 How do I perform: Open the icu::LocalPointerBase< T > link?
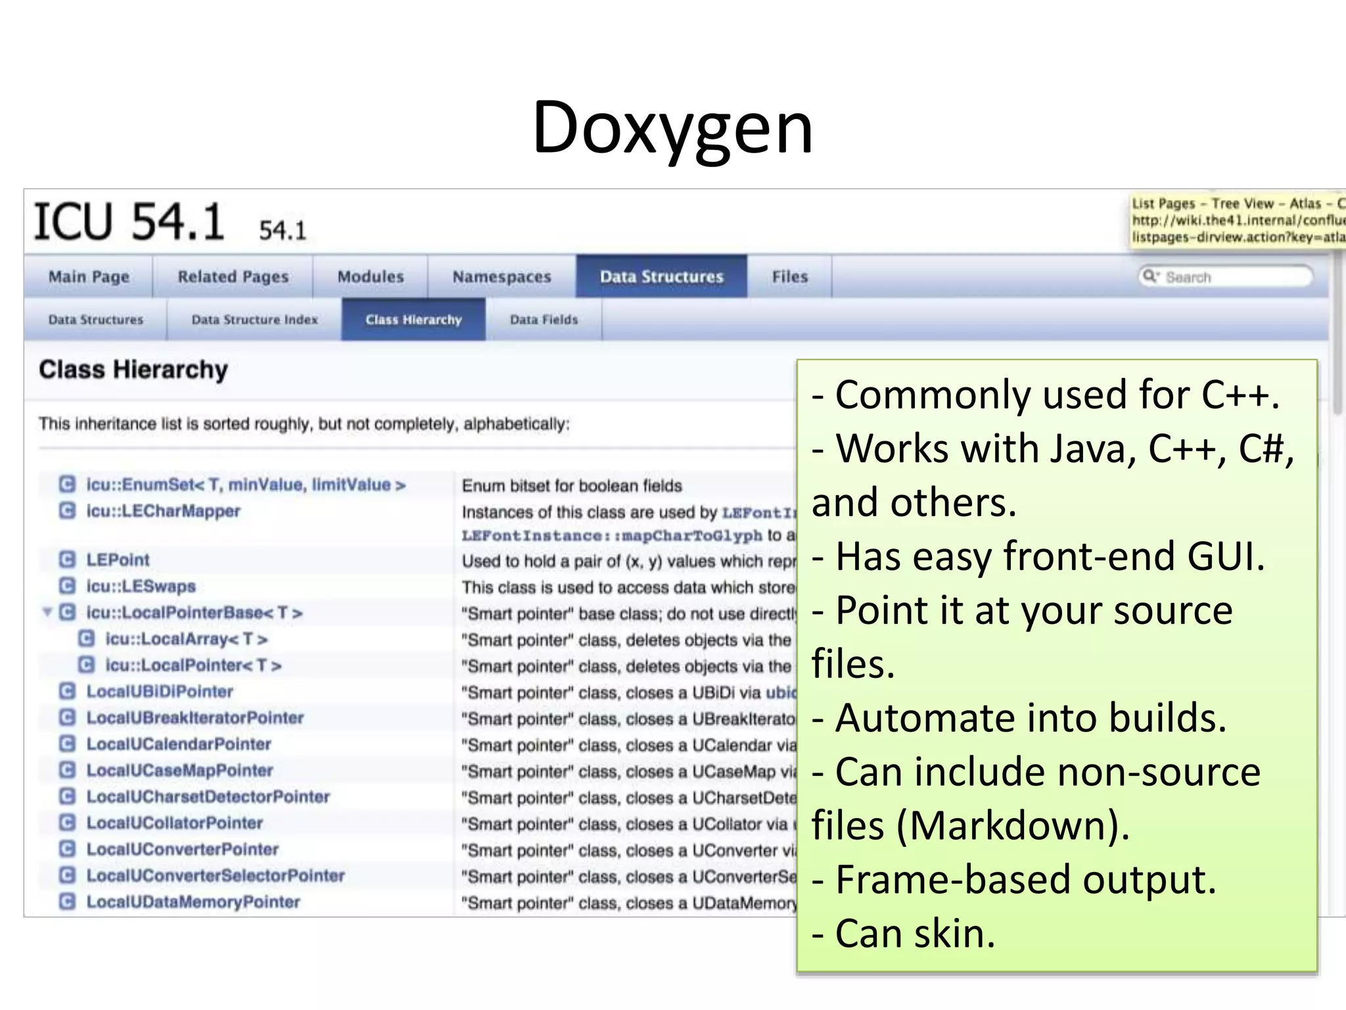point(195,612)
